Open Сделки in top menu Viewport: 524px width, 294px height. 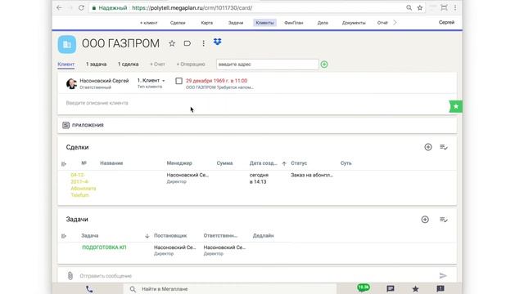pyautogui.click(x=178, y=23)
